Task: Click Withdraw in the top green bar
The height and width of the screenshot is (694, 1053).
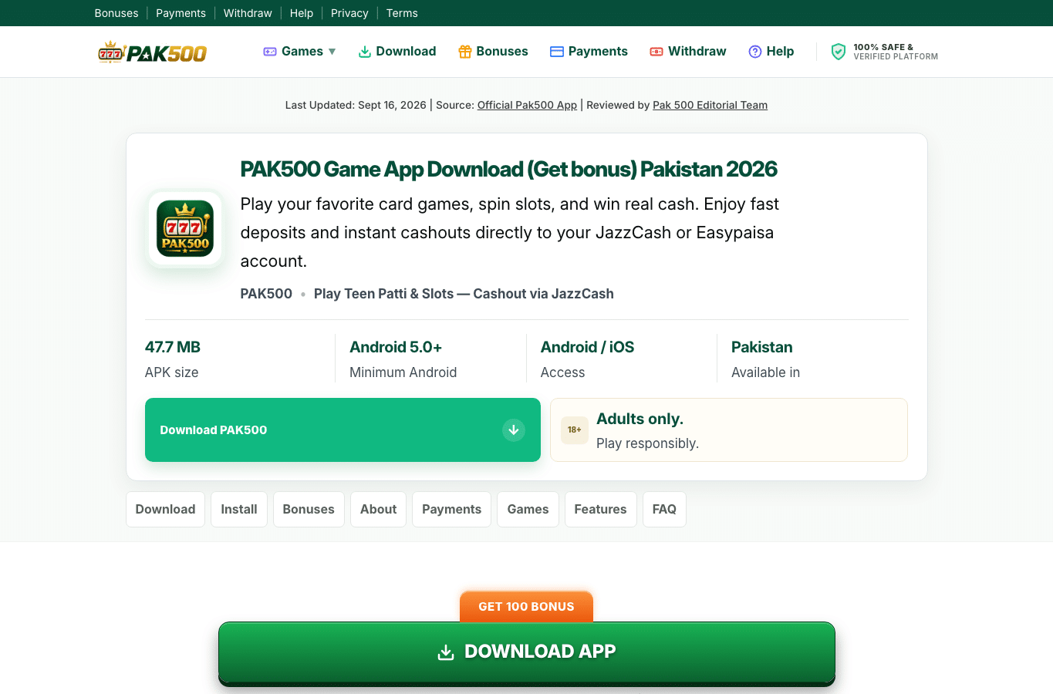Action: click(x=248, y=13)
